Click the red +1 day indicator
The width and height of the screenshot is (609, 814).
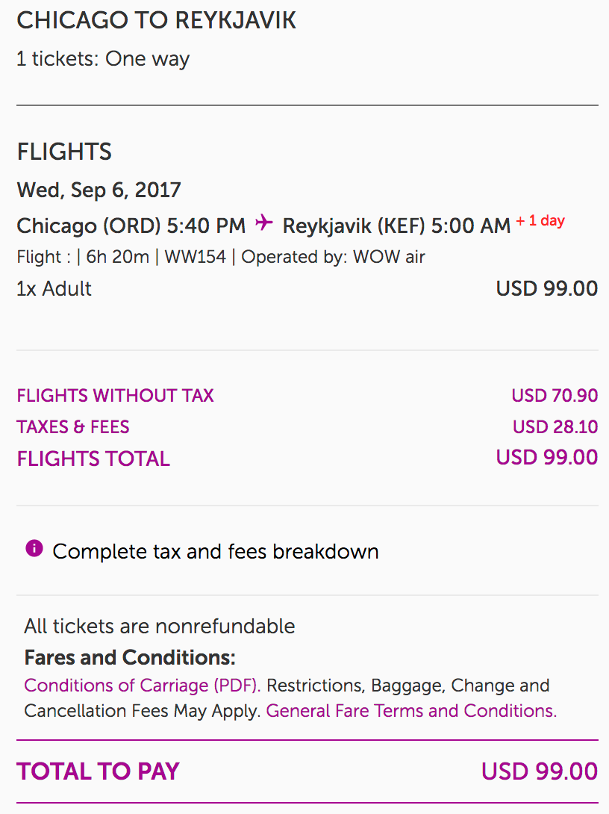point(540,221)
